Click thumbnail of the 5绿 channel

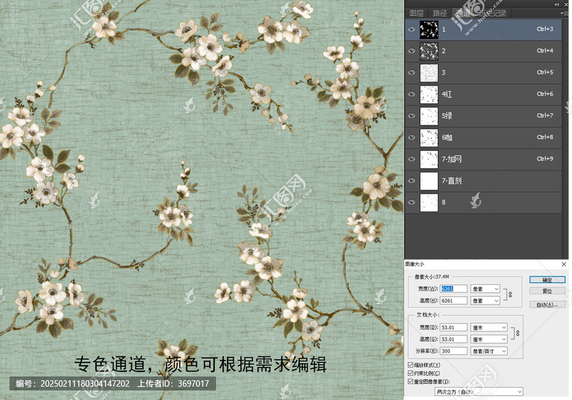click(x=429, y=116)
